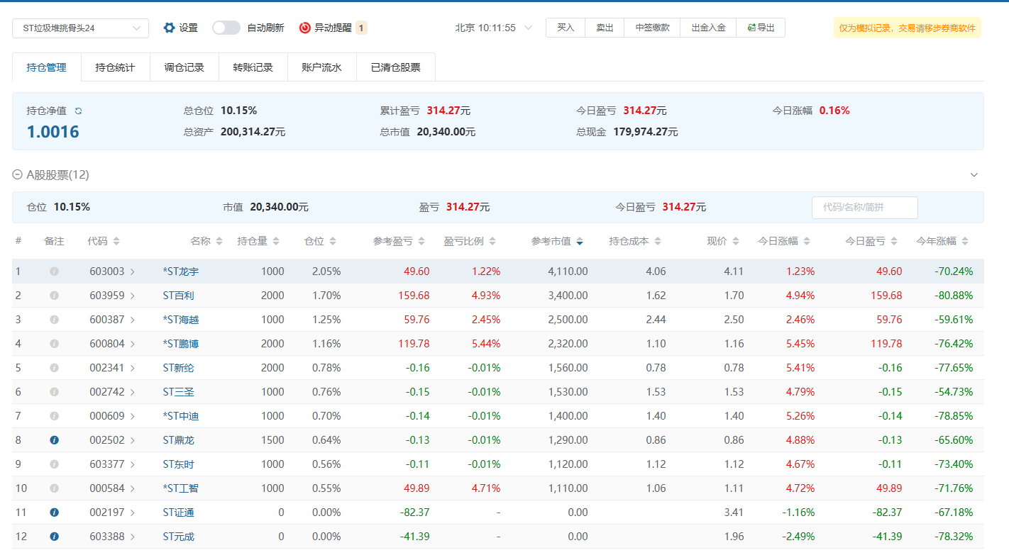Click the blue info icon for ST鼎龙
Image resolution: width=1009 pixels, height=560 pixels.
54,440
